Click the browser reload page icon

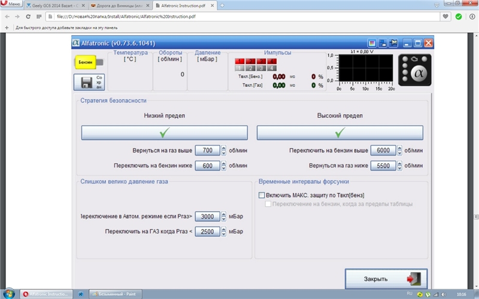tap(28, 17)
